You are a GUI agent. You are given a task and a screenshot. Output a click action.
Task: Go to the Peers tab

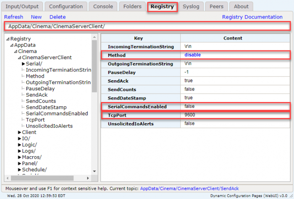pyautogui.click(x=216, y=7)
